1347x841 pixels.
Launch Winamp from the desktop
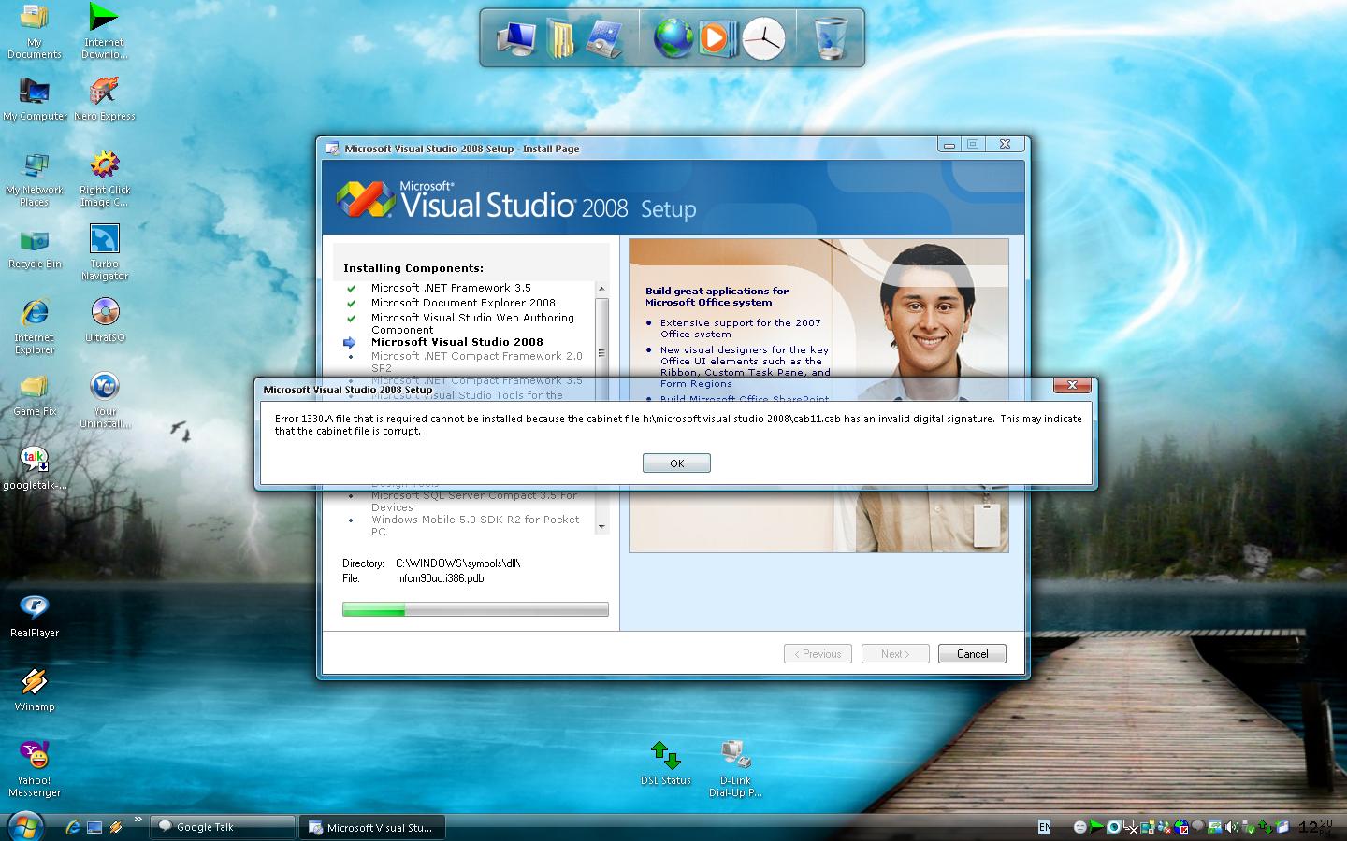click(35, 690)
